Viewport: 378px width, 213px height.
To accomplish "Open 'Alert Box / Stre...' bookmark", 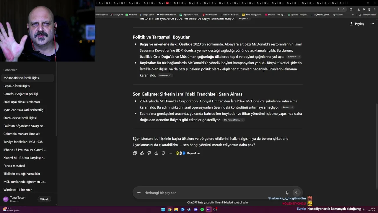I will pyautogui.click(x=189, y=14).
